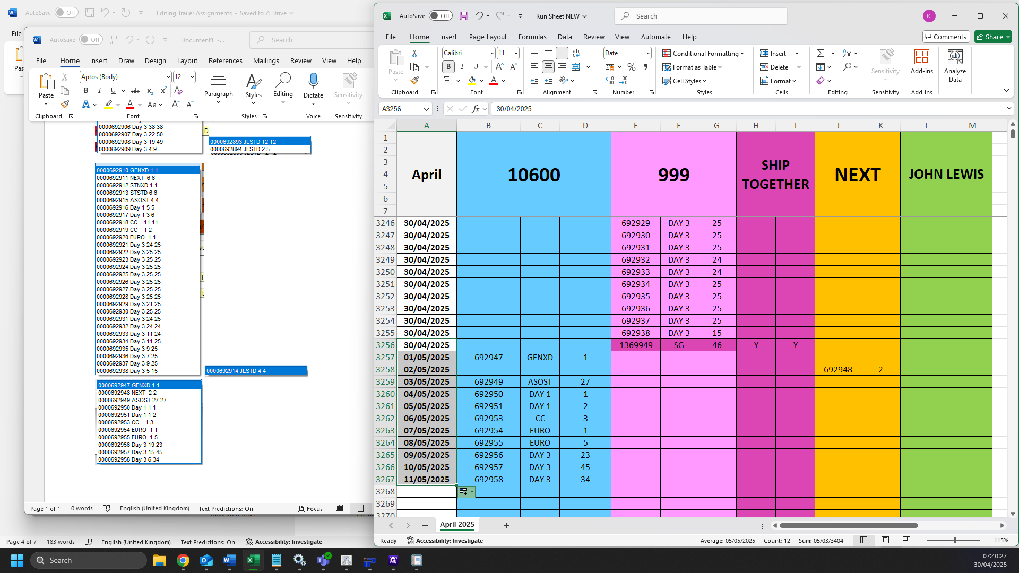
Task: Click Page Break Preview in Excel status bar
Action: point(906,540)
